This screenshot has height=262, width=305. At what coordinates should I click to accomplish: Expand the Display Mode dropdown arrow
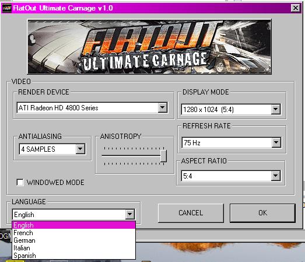click(x=276, y=109)
